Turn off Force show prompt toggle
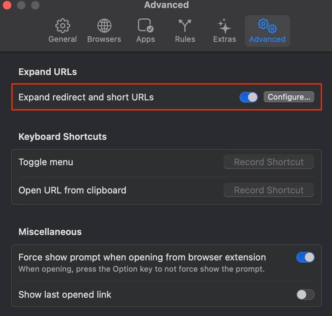The width and height of the screenshot is (332, 316). (x=305, y=257)
